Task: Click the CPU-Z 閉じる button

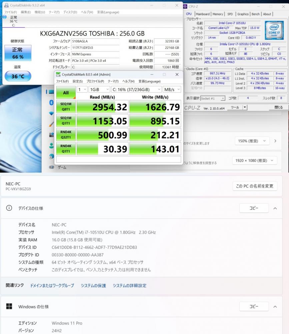Action: (x=278, y=107)
